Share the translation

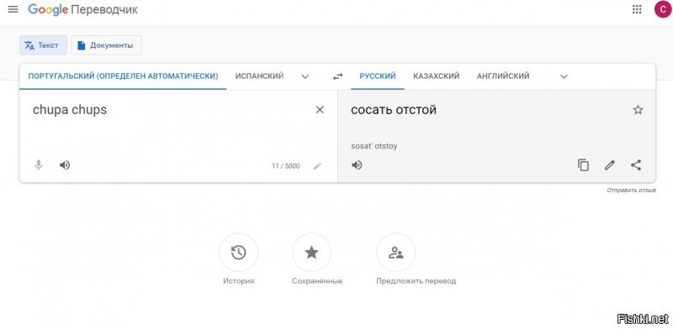click(x=636, y=165)
